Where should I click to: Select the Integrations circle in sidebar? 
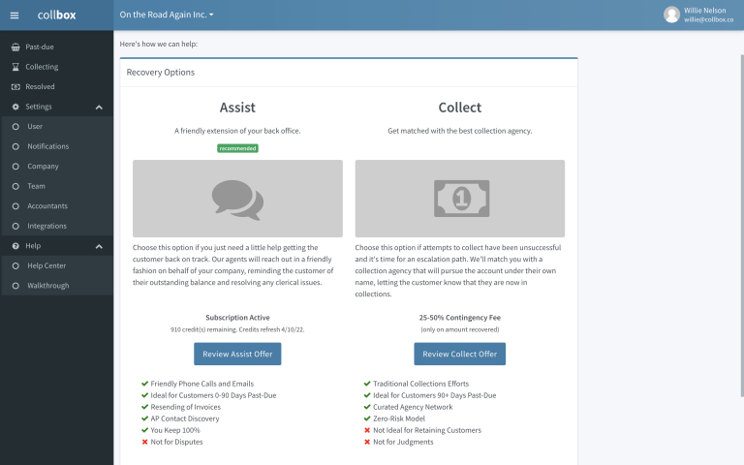click(15, 227)
